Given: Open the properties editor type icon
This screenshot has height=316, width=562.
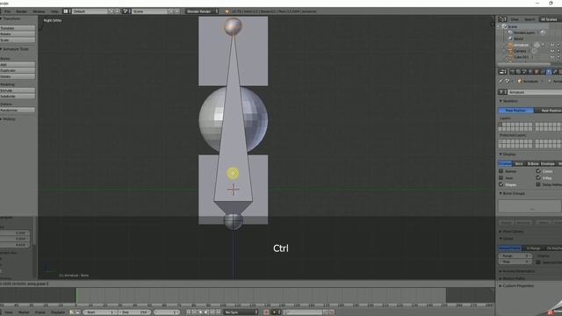Looking at the screenshot, I should coord(502,72).
